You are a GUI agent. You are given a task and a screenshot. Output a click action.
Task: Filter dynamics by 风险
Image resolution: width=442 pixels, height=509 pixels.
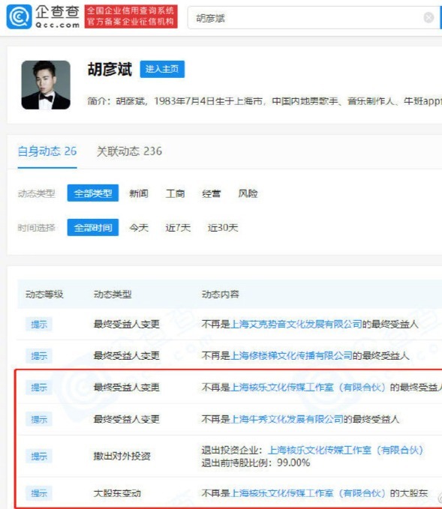pyautogui.click(x=248, y=193)
